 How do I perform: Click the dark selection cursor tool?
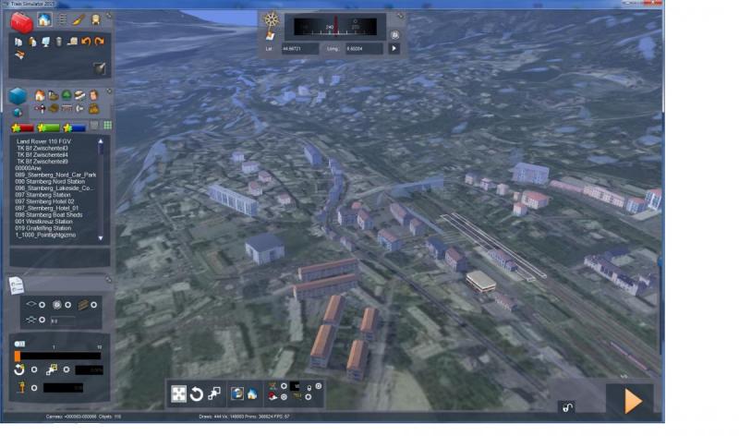100,68
